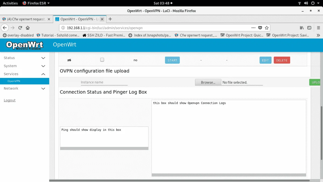Image resolution: width=323 pixels, height=182 pixels.
Task: Tick the enabled checkbox for z6
Action: [102, 60]
